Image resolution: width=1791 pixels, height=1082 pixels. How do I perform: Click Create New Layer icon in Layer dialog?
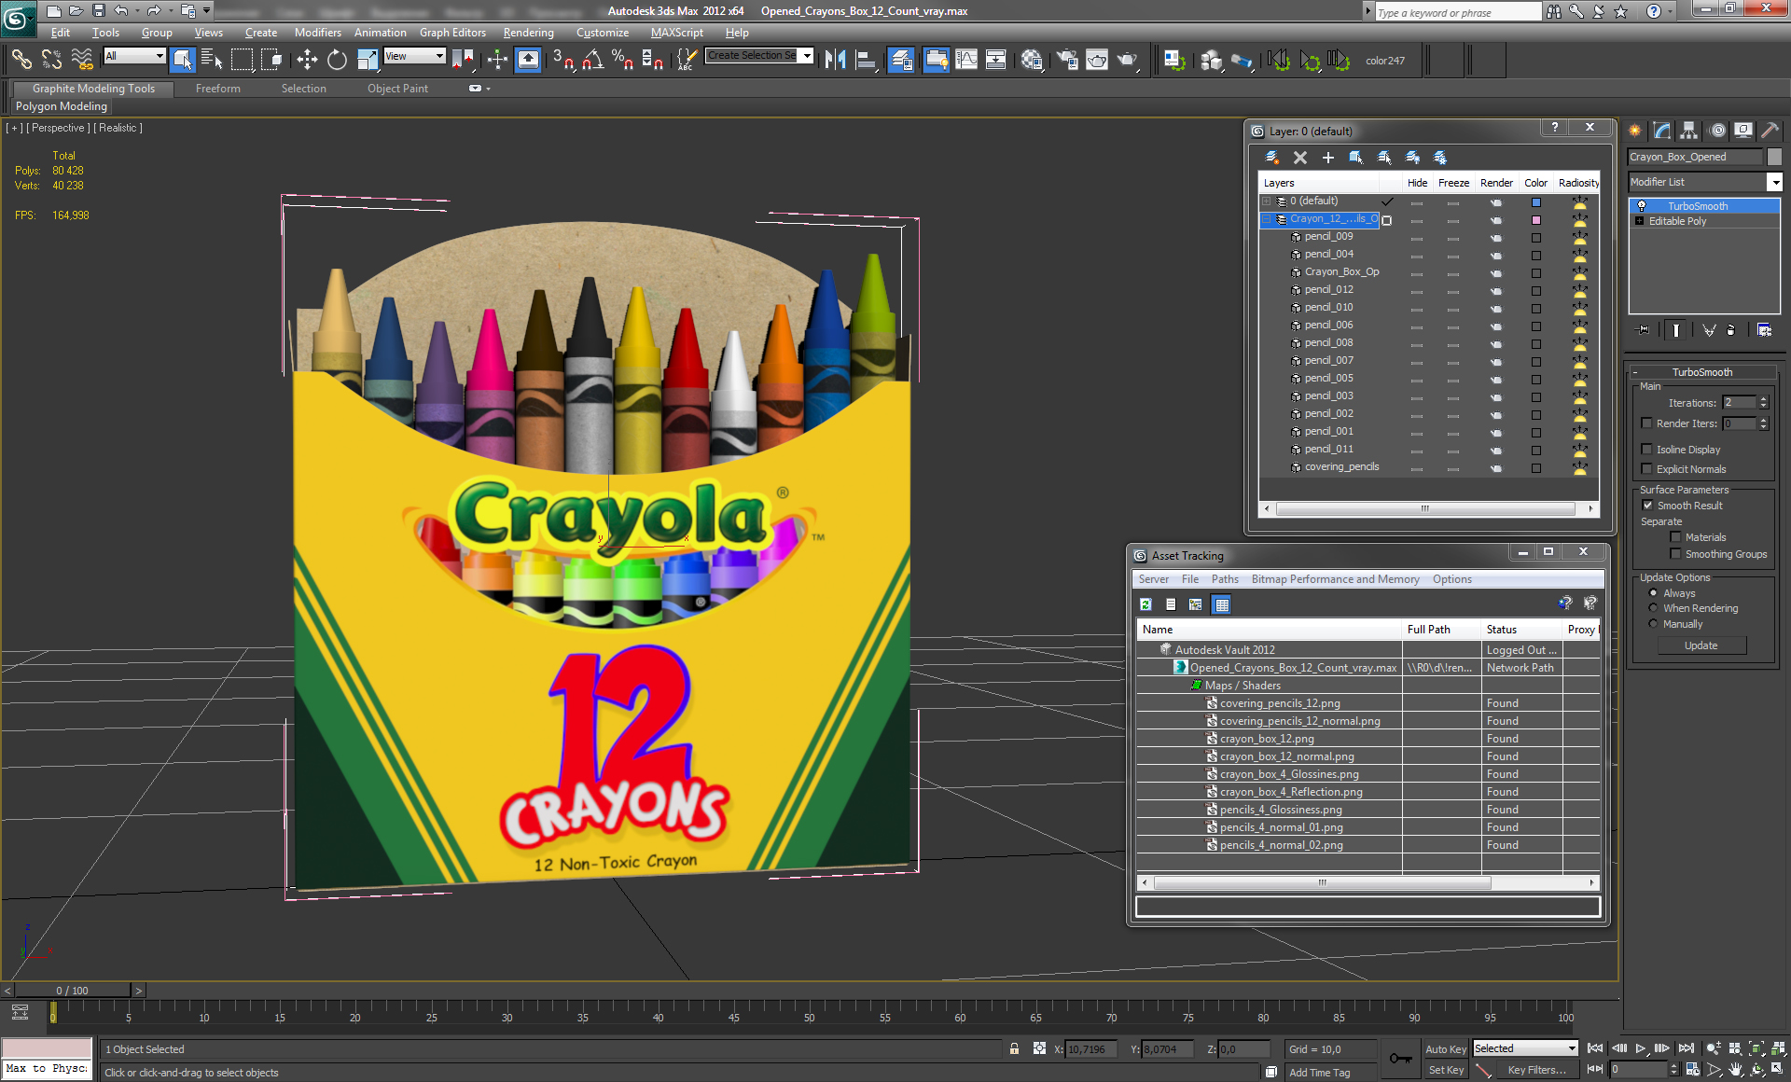pos(1271,158)
